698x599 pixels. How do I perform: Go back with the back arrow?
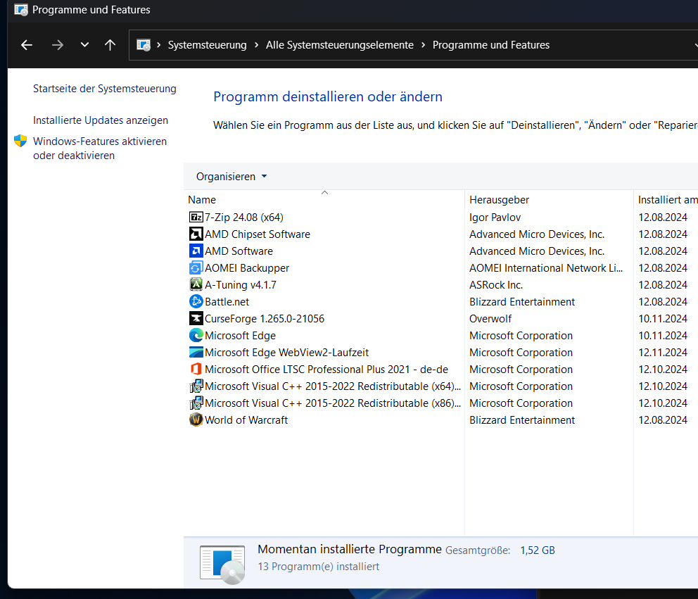(x=27, y=45)
